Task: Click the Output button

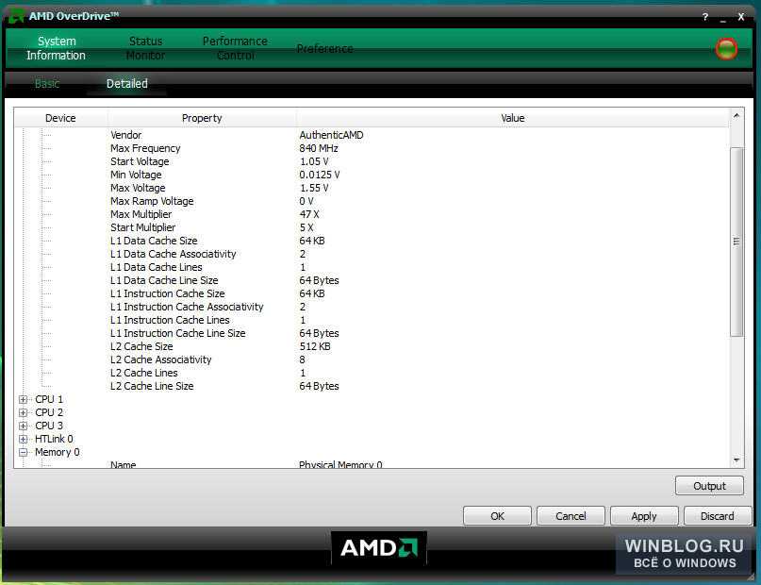Action: (709, 486)
